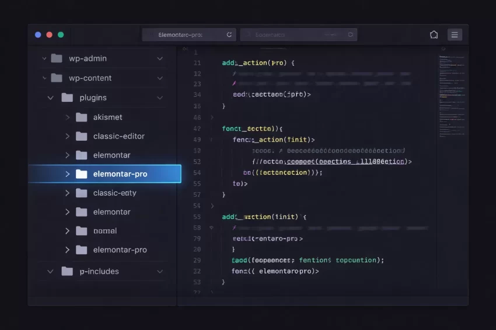This screenshot has width=496, height=330.
Task: Open the dropdown chevron right of wp-content
Action: point(160,78)
